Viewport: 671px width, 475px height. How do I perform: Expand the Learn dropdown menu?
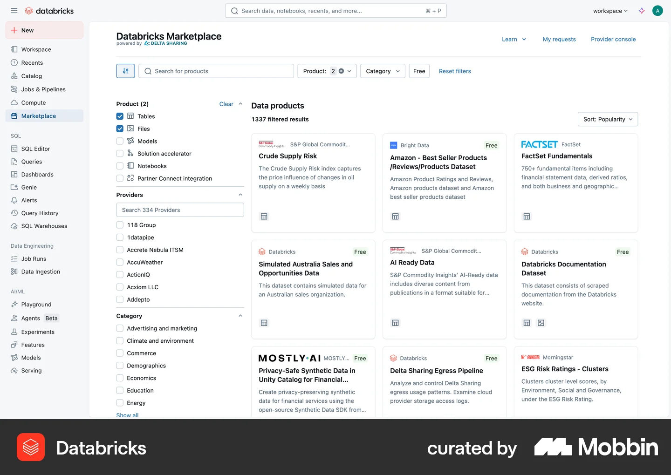tap(514, 40)
